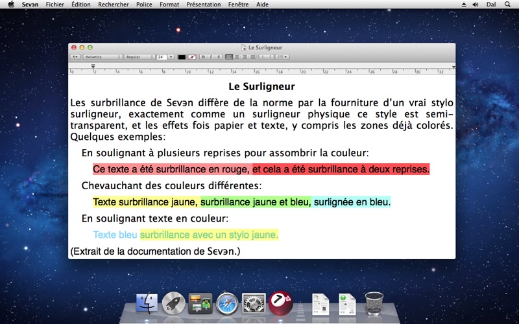Open the font size dropdown arrow
The image size is (519, 324).
tap(171, 57)
